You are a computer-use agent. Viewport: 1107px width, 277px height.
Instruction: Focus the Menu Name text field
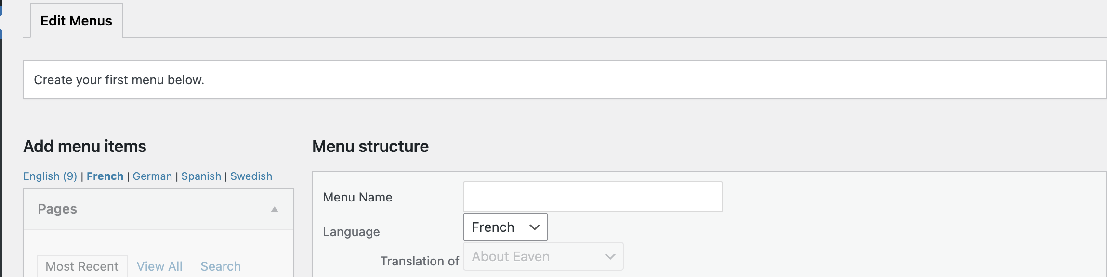[x=593, y=197]
